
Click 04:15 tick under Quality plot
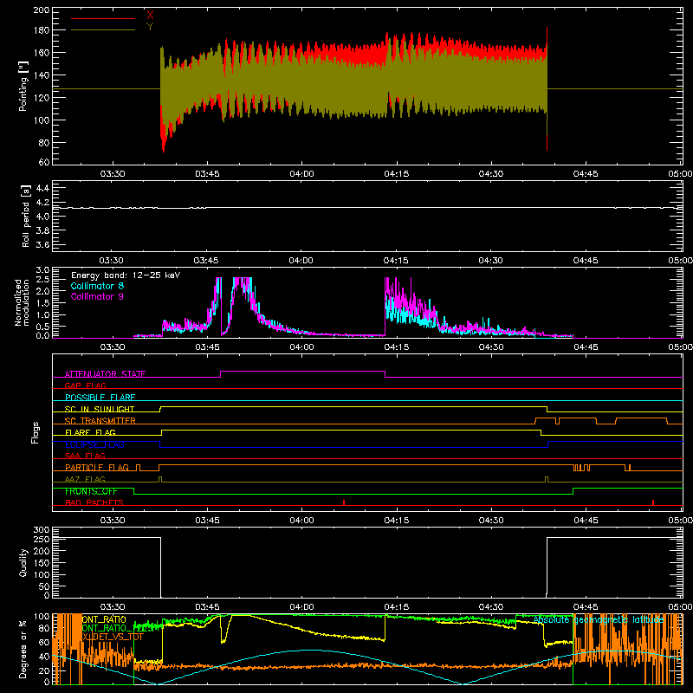coord(396,607)
